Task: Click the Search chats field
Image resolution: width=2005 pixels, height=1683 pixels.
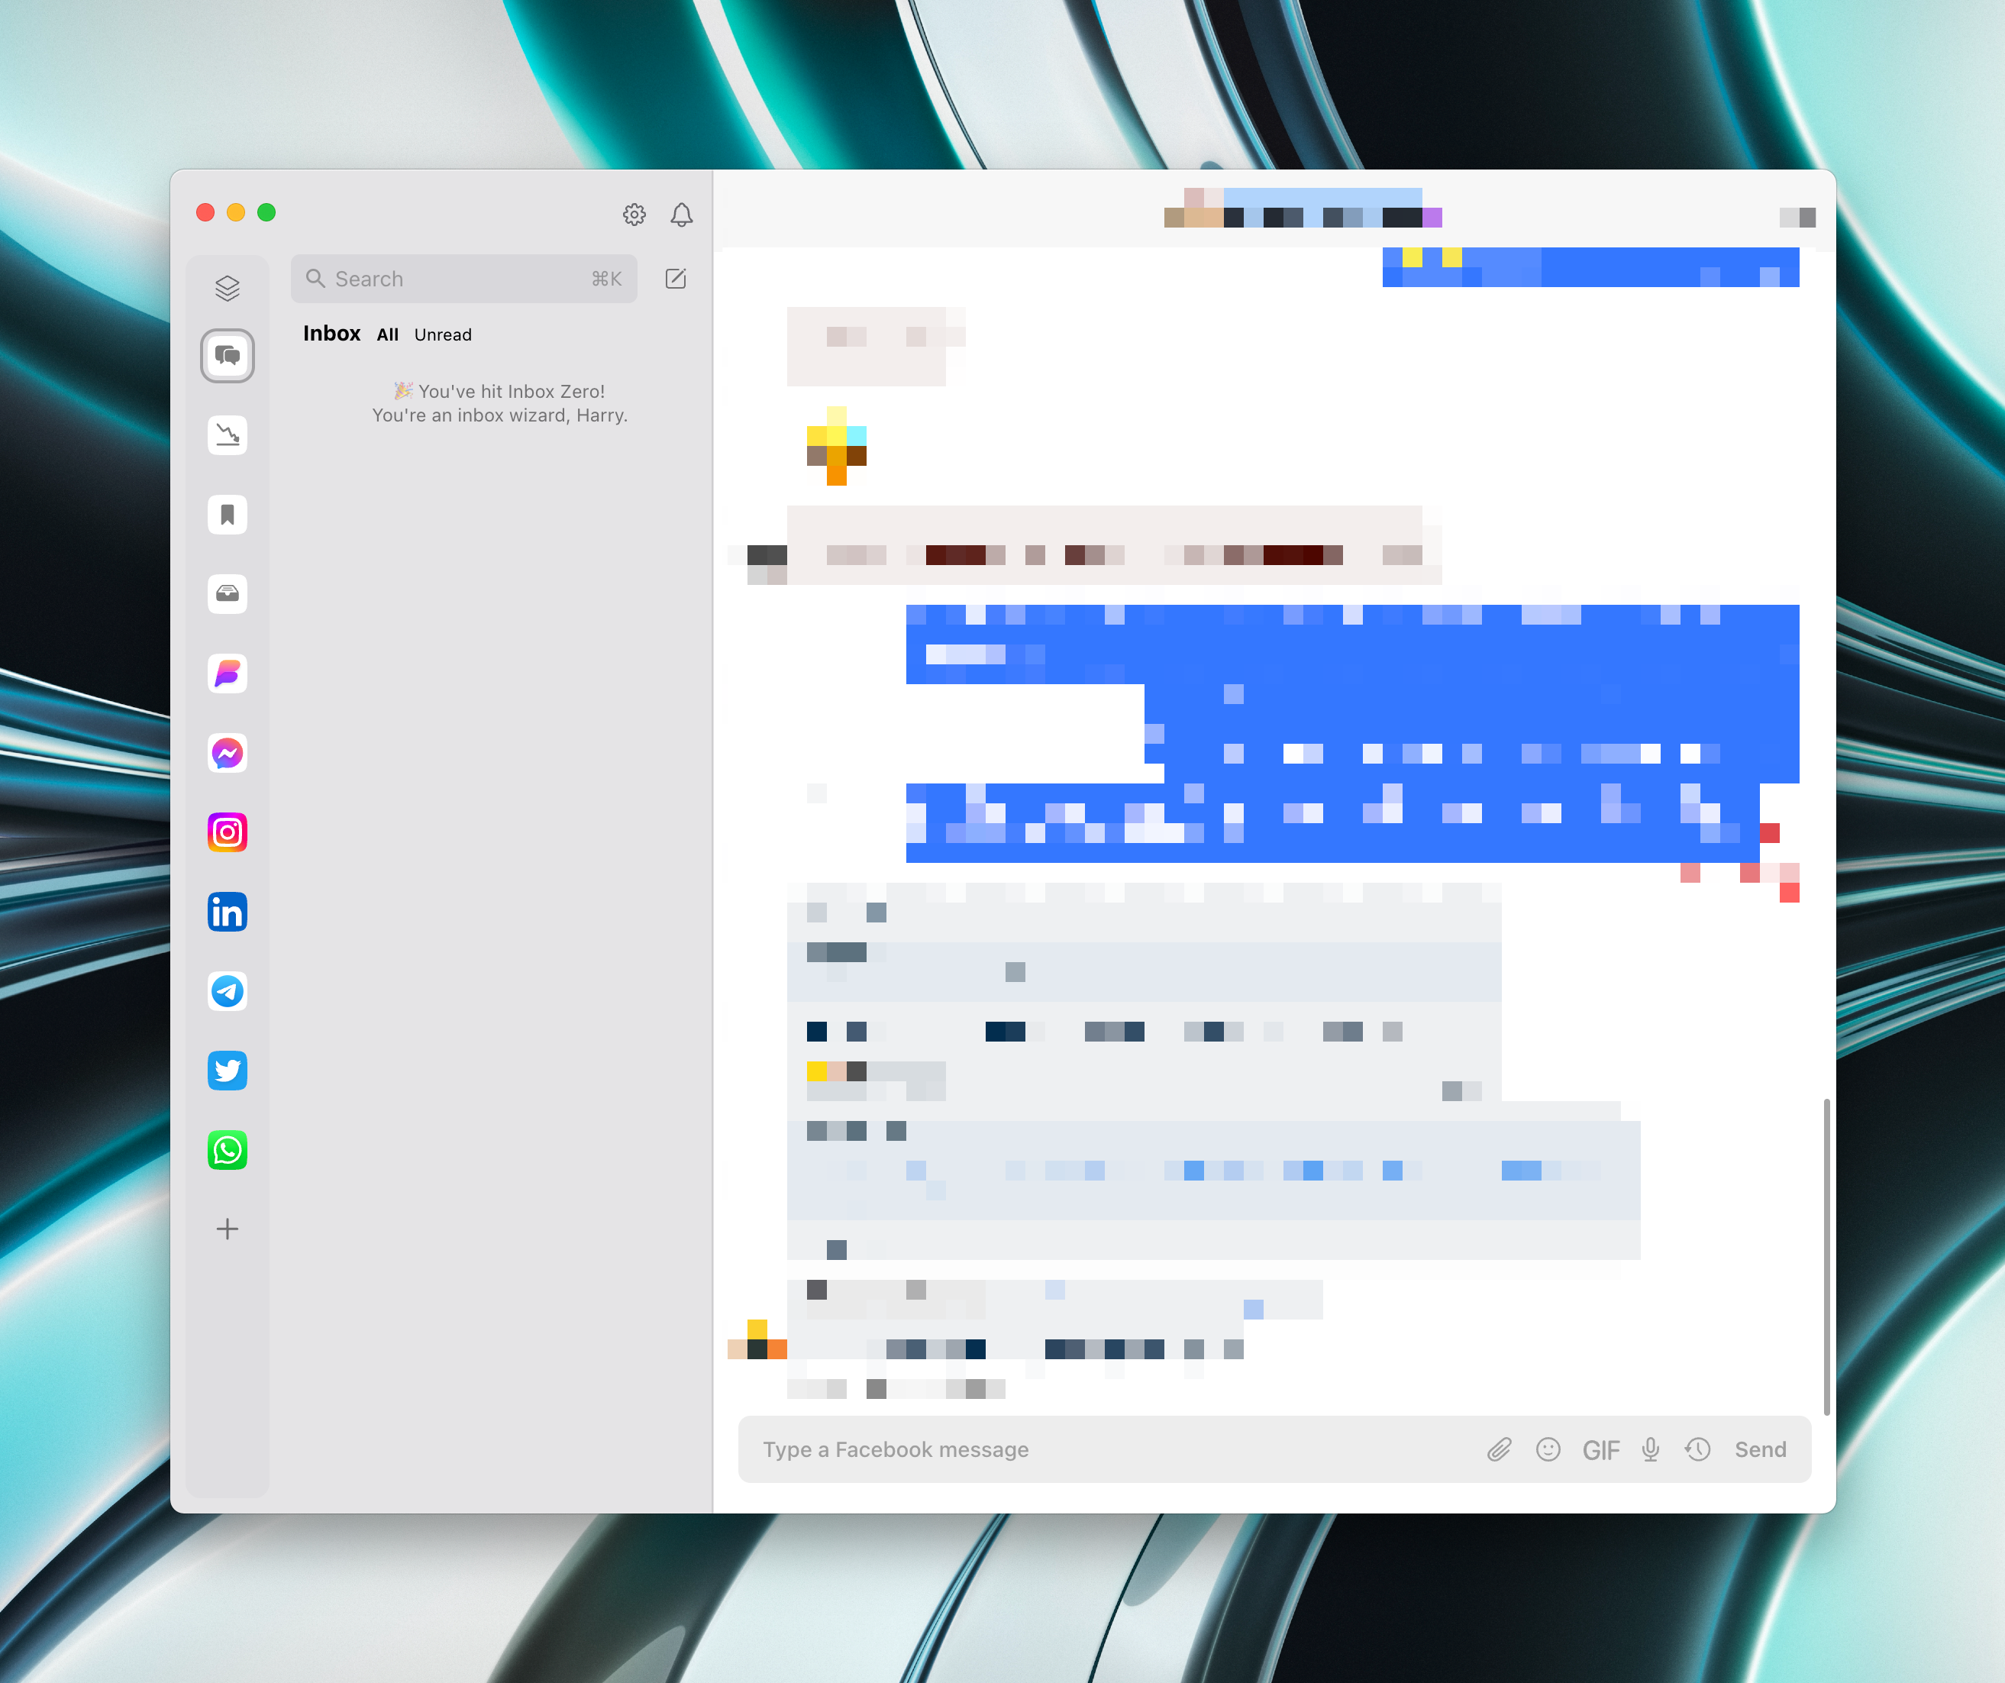Action: (x=463, y=279)
